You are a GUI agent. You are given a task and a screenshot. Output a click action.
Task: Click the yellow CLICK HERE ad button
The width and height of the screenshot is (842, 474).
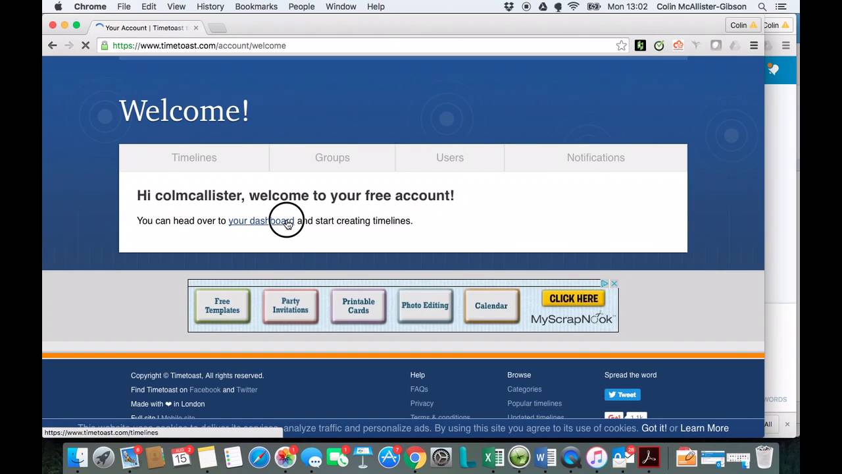[574, 299]
